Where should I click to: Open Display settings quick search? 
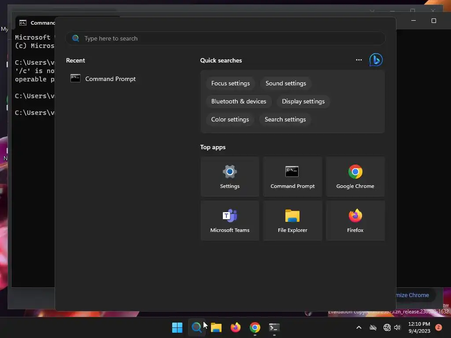click(x=303, y=102)
